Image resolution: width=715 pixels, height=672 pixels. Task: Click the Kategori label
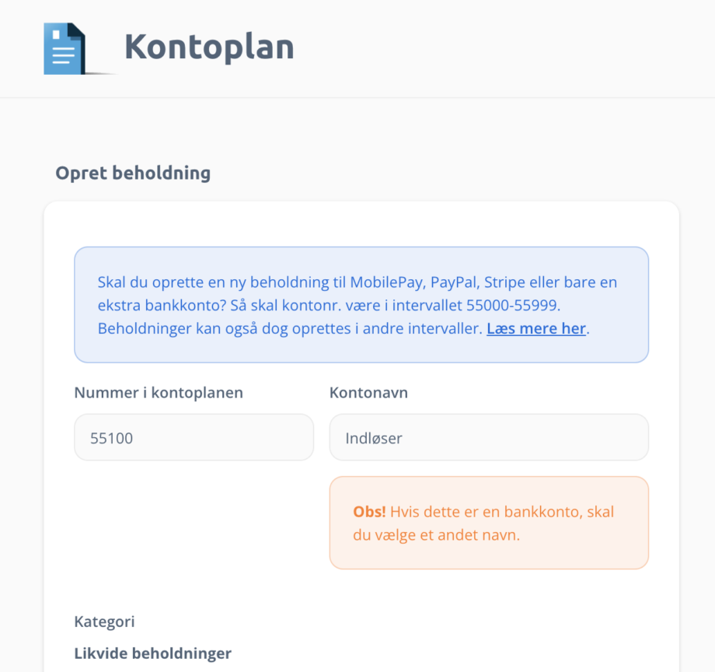[x=104, y=621]
